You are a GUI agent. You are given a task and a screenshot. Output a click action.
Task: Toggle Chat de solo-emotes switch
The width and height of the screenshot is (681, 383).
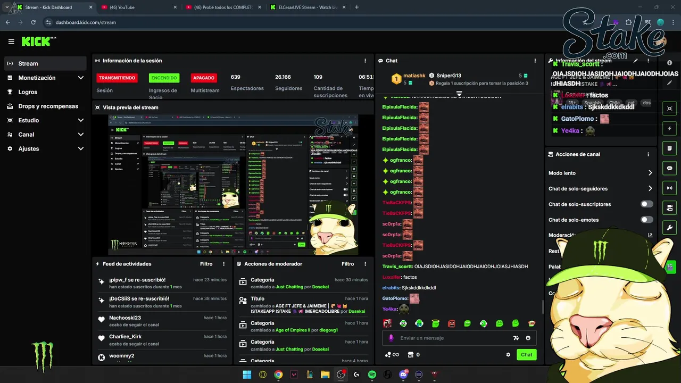click(646, 220)
